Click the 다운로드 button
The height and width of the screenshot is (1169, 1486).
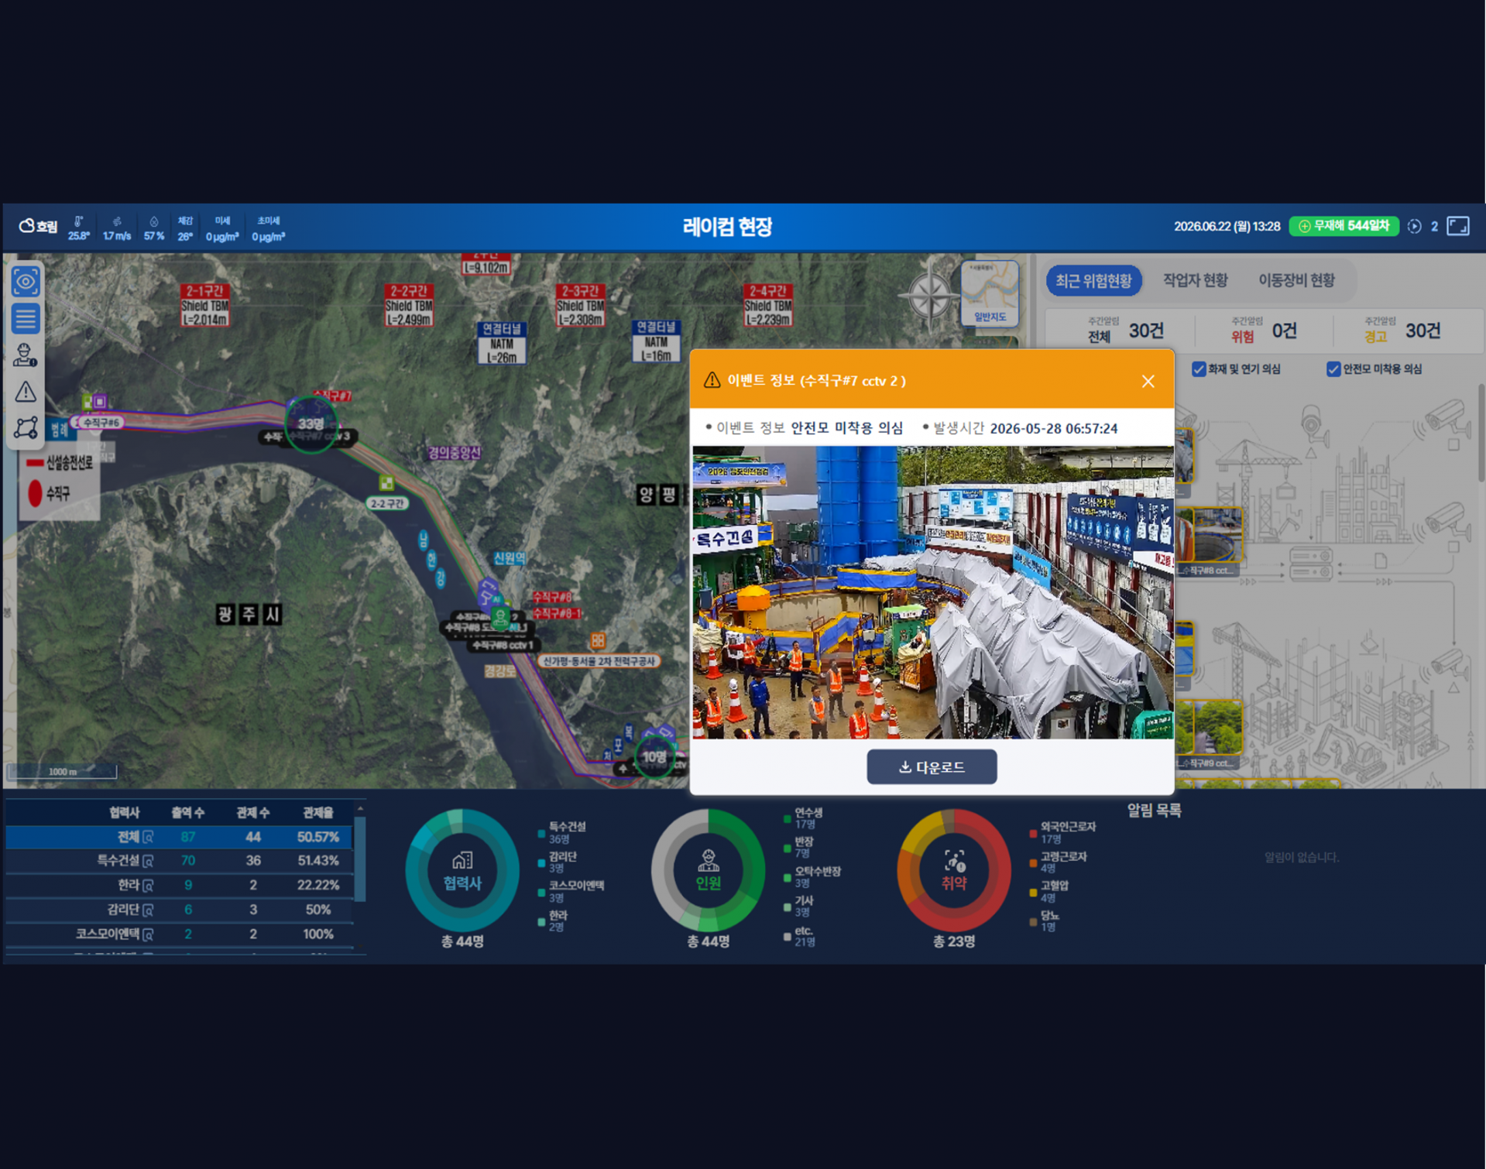[932, 767]
